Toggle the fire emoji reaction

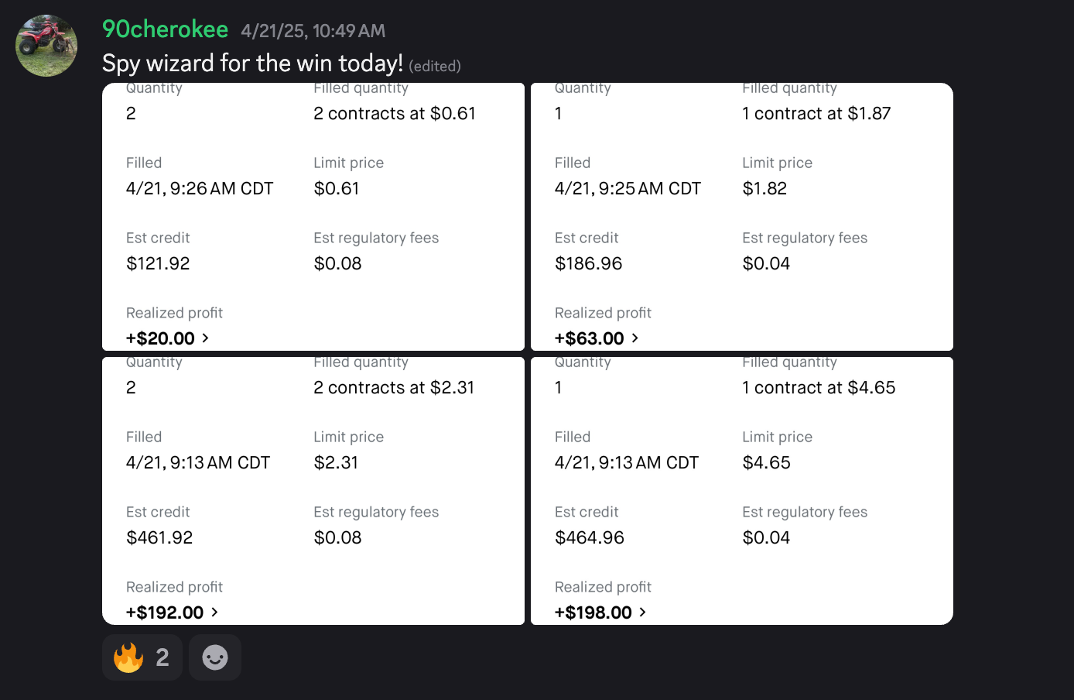[x=142, y=657]
